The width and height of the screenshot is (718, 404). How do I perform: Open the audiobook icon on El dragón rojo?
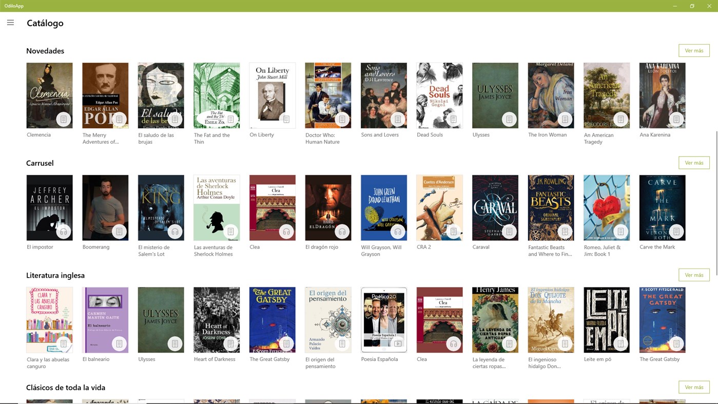tap(342, 231)
